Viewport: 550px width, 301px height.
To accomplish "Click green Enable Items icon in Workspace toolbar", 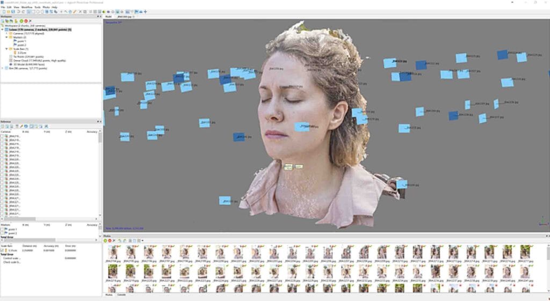I will 21,21.
